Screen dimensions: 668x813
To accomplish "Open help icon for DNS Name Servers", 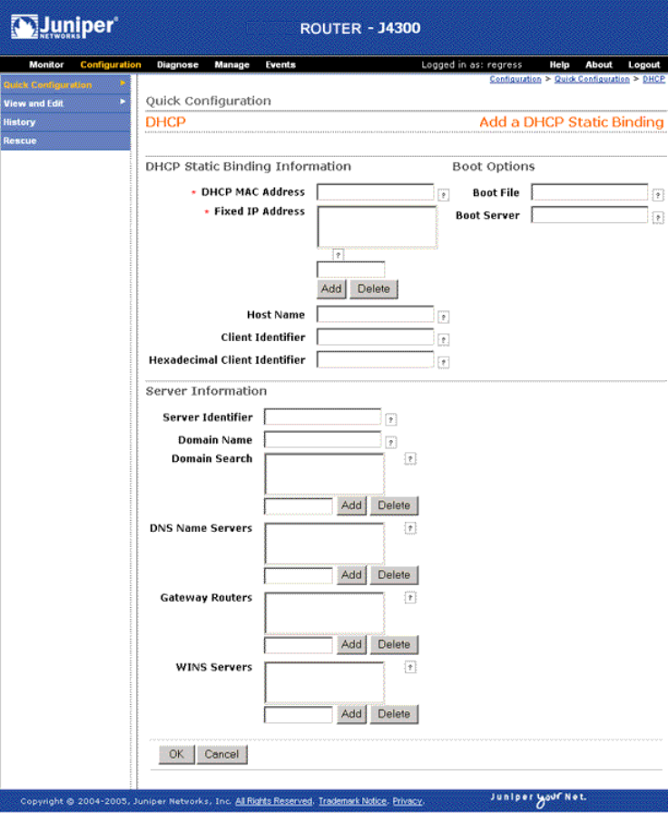I will (x=410, y=528).
